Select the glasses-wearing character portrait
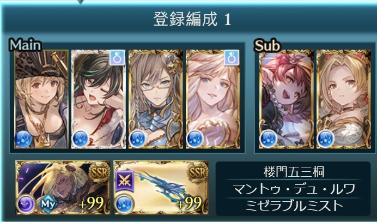The height and width of the screenshot is (222, 377). click(x=156, y=99)
